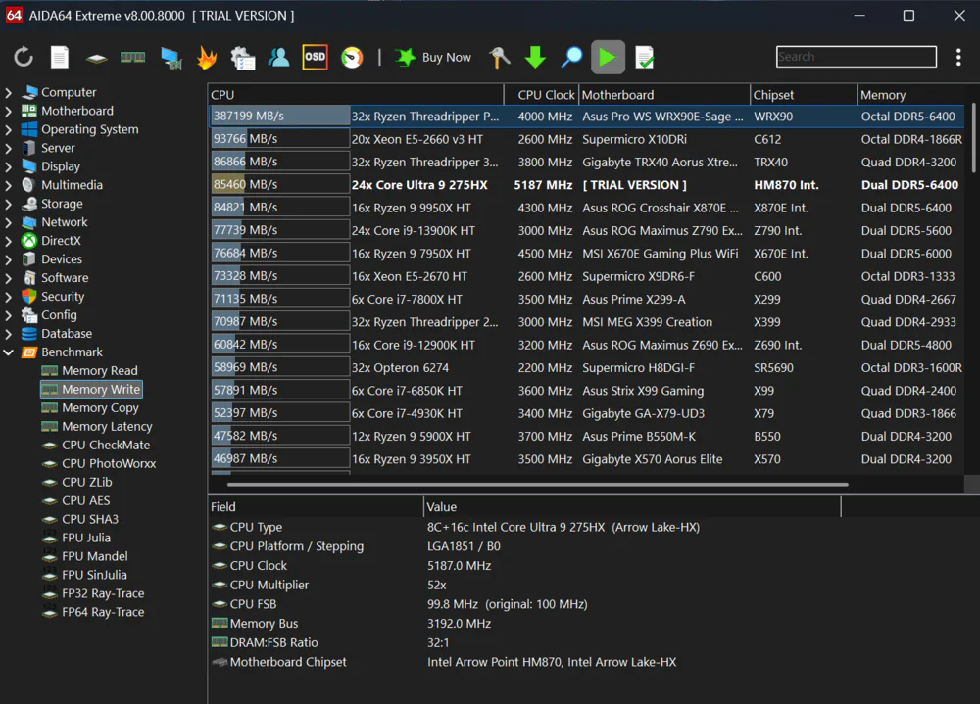Click the magnifying glass search icon
Image resolution: width=980 pixels, height=704 pixels.
pyautogui.click(x=571, y=58)
